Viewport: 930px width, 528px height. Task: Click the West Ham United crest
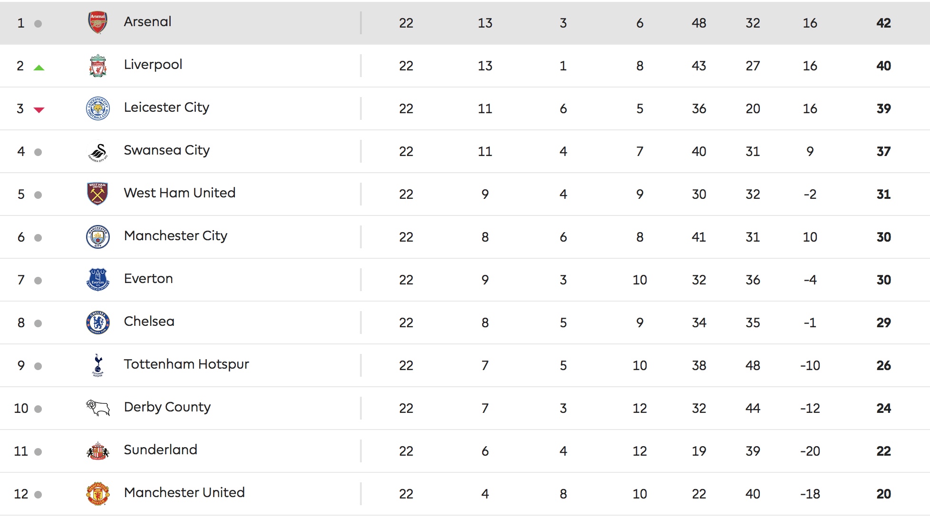coord(98,194)
